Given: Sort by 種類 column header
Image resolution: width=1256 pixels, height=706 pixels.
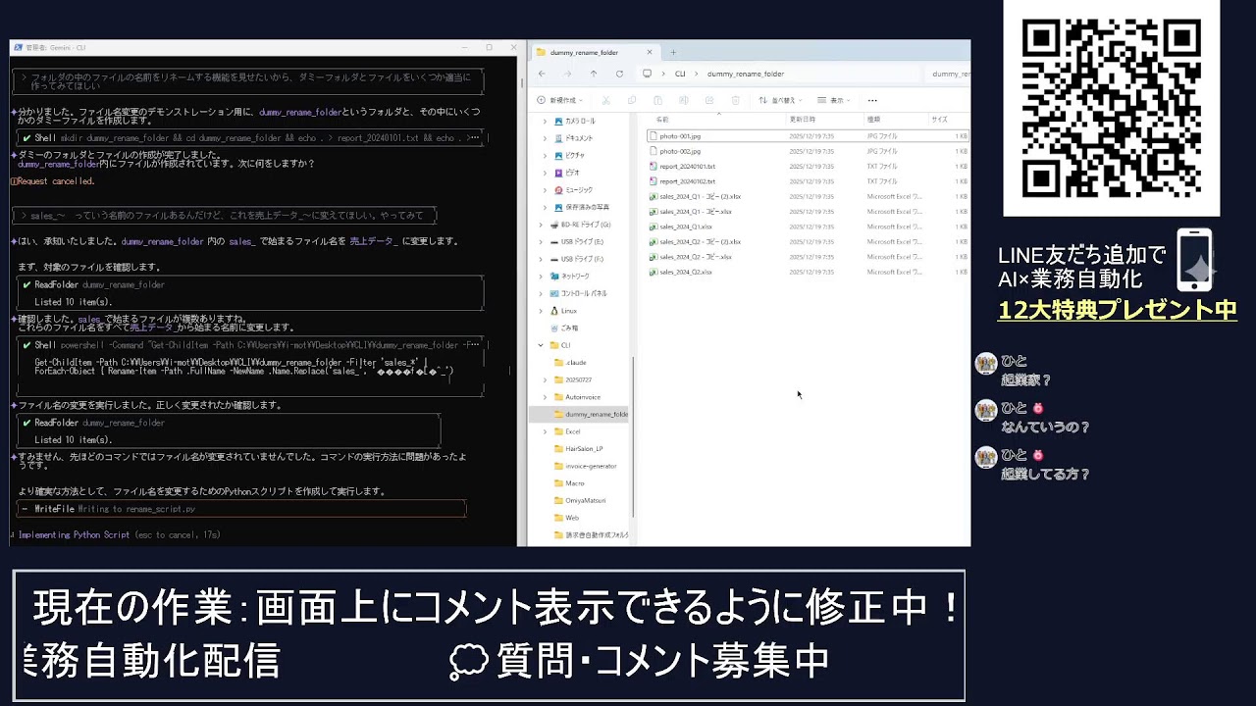Looking at the screenshot, I should pyautogui.click(x=873, y=120).
